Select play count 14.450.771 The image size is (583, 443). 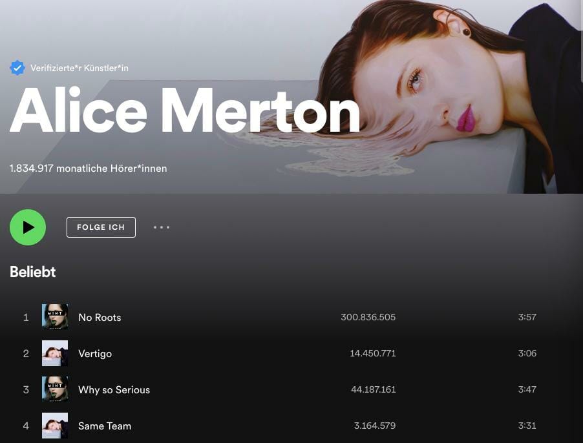tap(372, 353)
